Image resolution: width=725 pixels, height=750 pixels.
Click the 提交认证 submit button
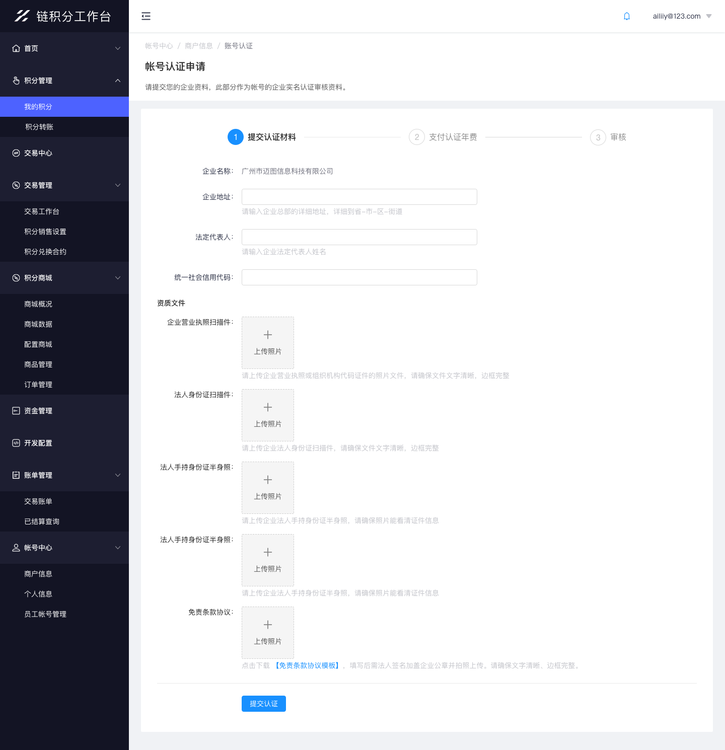pyautogui.click(x=263, y=703)
